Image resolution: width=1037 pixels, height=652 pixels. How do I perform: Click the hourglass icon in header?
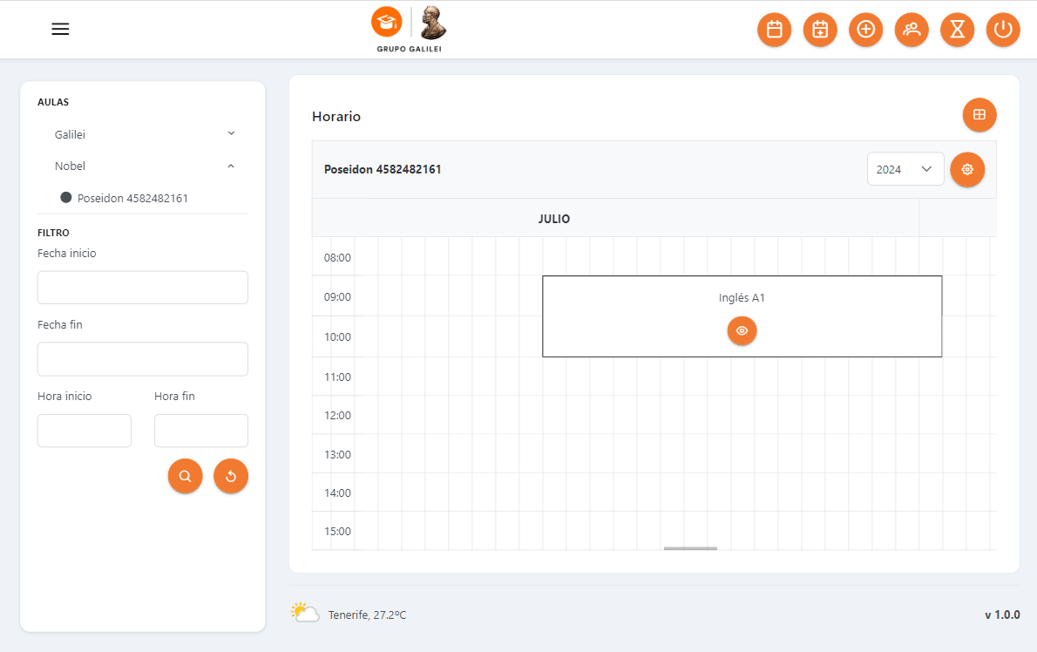click(x=957, y=30)
